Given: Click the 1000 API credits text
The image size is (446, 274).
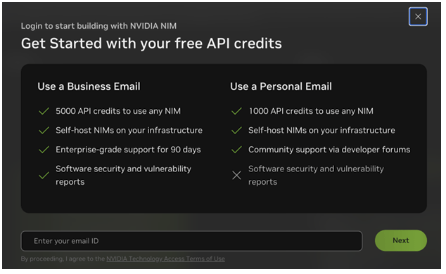Looking at the screenshot, I should [311, 111].
